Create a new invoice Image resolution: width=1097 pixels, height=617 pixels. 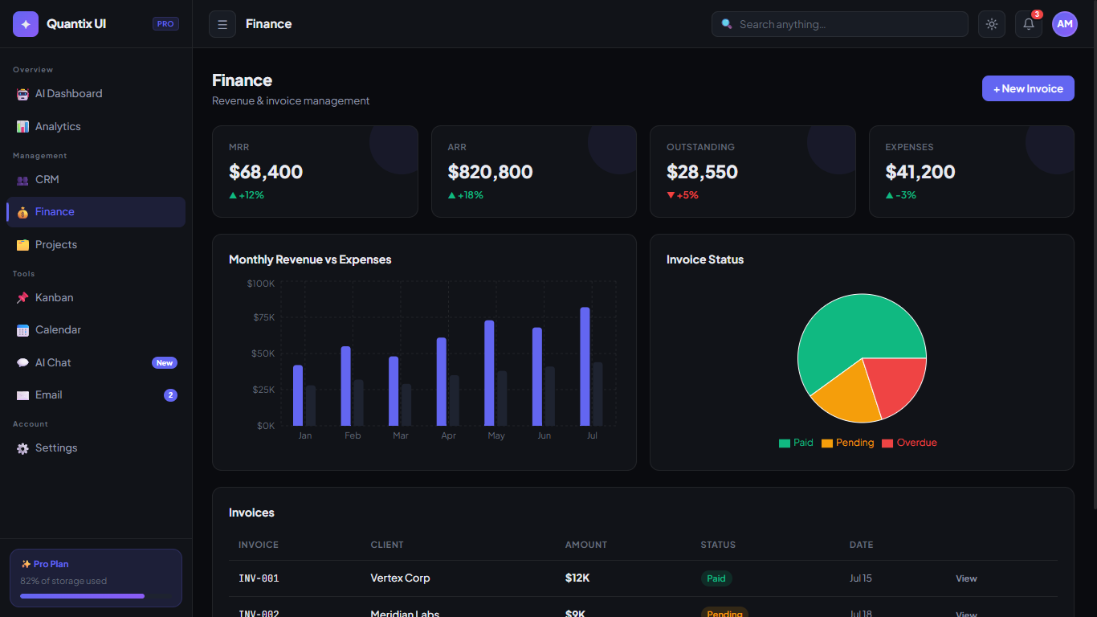pyautogui.click(x=1028, y=88)
